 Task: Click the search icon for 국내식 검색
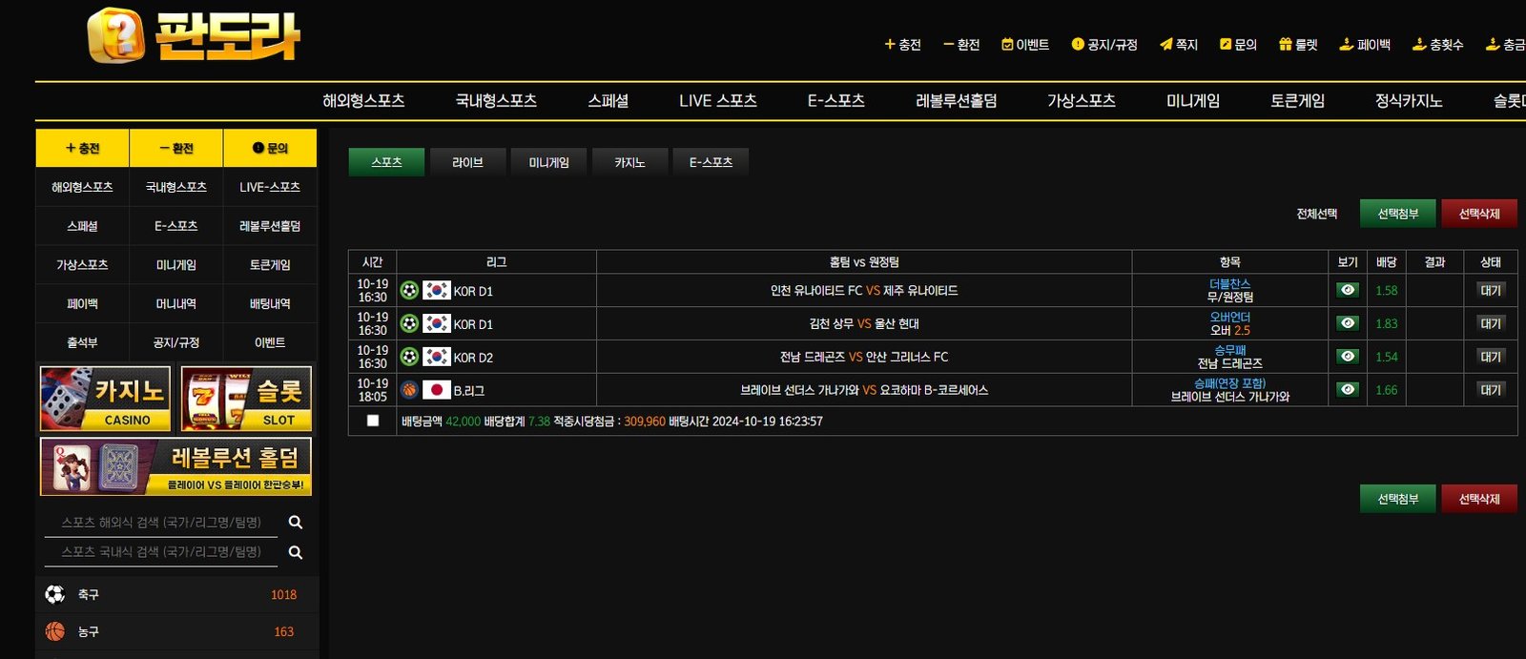click(x=296, y=553)
